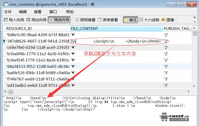Image resolution: width=199 pixels, height=126 pixels.
Task: Switch to Form View (表单查看)
Action: pyautogui.click(x=108, y=20)
